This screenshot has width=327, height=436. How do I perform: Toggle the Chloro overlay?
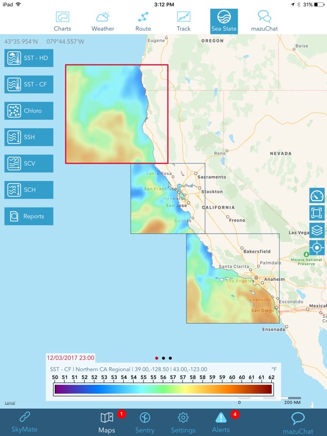(29, 110)
